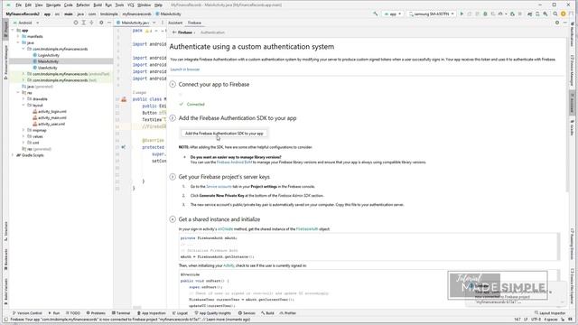
Task: Open the samsung device selector dropdown
Action: click(431, 14)
